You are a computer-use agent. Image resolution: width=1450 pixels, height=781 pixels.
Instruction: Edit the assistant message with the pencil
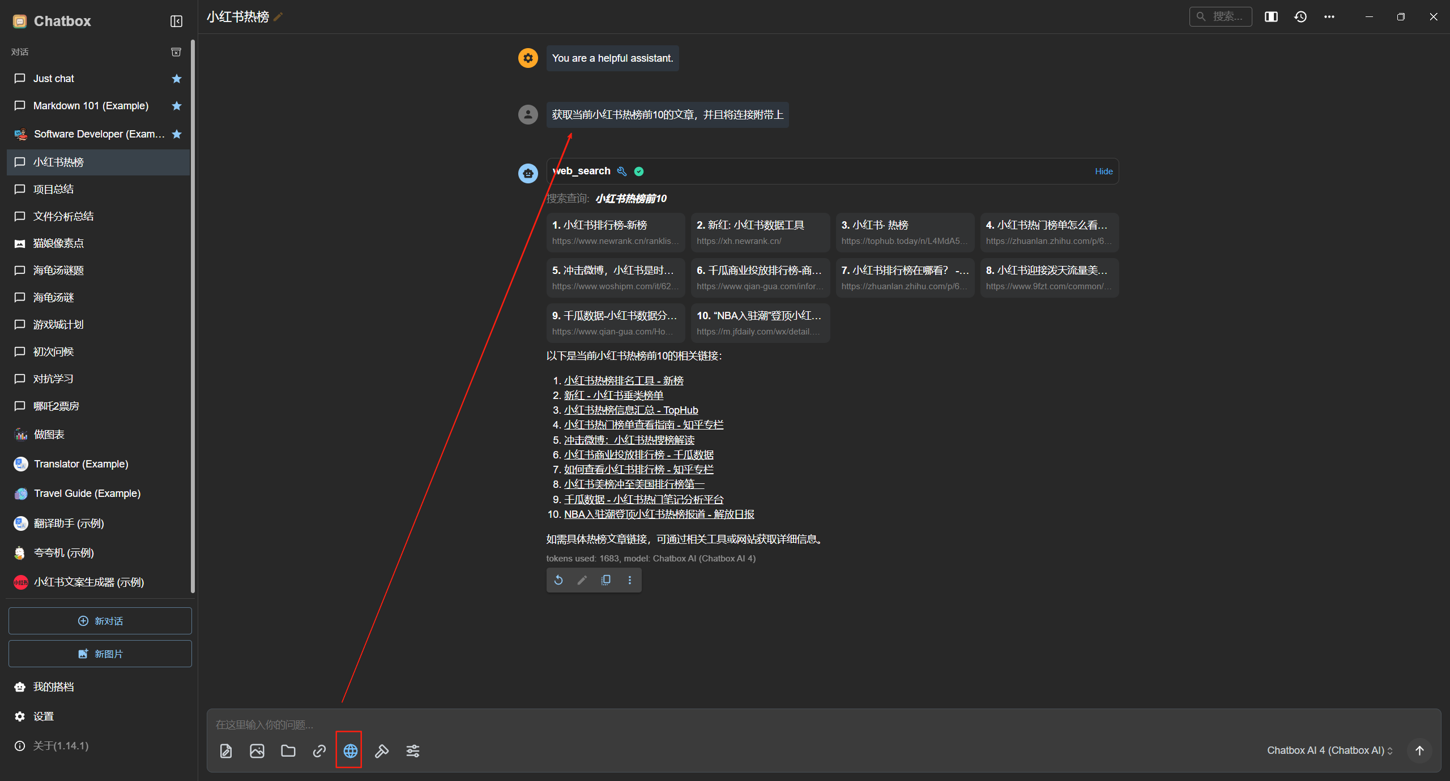coord(582,580)
